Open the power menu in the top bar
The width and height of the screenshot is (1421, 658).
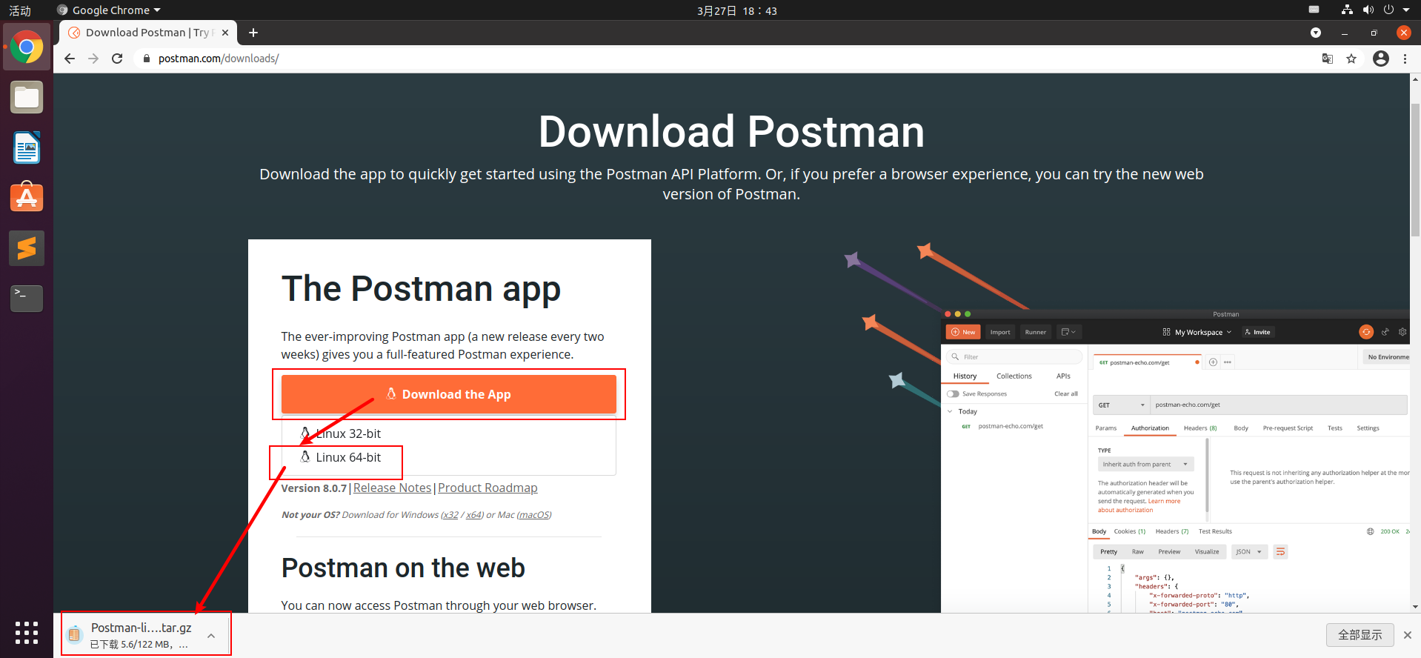pyautogui.click(x=1388, y=10)
